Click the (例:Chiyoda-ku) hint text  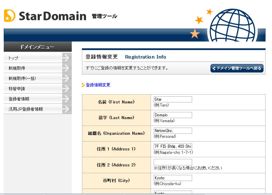(x=167, y=183)
